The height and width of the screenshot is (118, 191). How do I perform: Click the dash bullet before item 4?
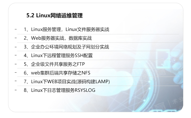tap(16, 55)
